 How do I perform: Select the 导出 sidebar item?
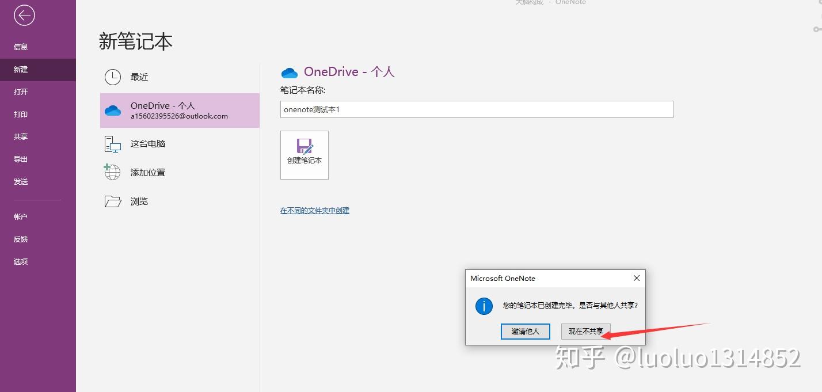[21, 159]
